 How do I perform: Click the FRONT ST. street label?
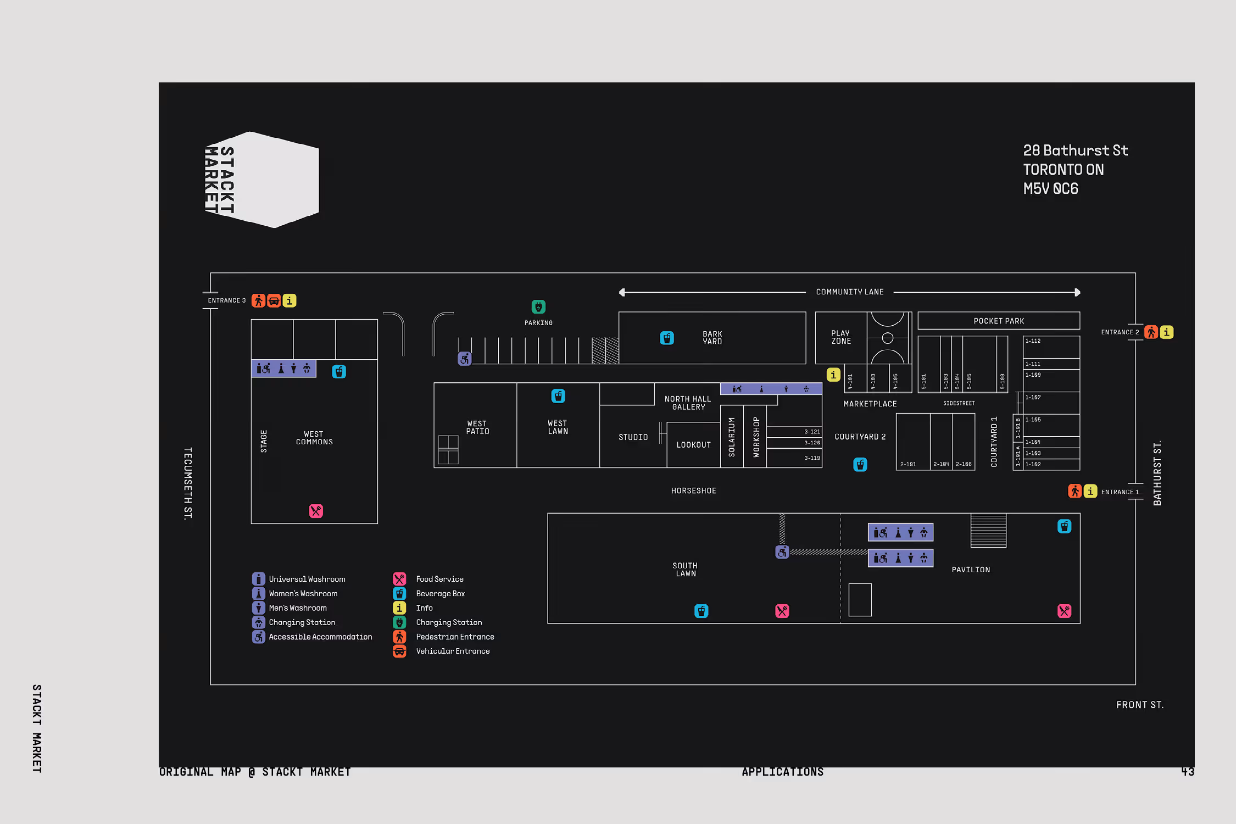[1140, 705]
